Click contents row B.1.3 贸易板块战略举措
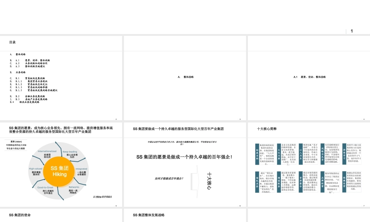This screenshot has width=370, height=222. pyautogui.click(x=28, y=87)
